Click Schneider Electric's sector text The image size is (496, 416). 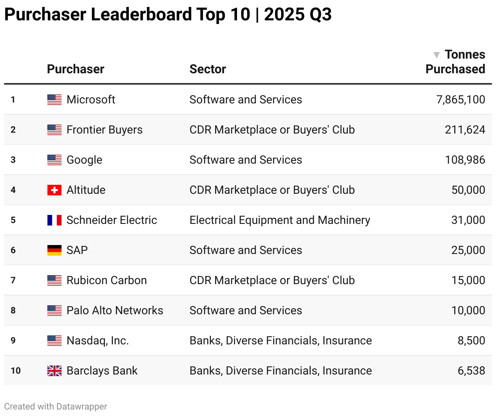coord(280,220)
